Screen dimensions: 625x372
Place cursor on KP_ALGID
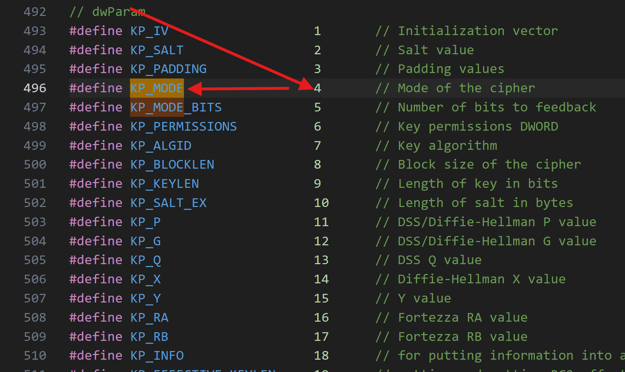point(161,146)
